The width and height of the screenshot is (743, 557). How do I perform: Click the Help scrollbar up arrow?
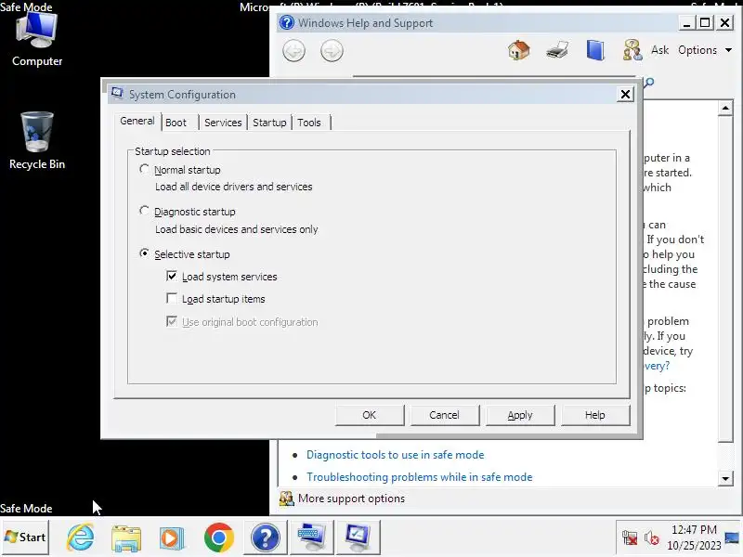[x=725, y=109]
